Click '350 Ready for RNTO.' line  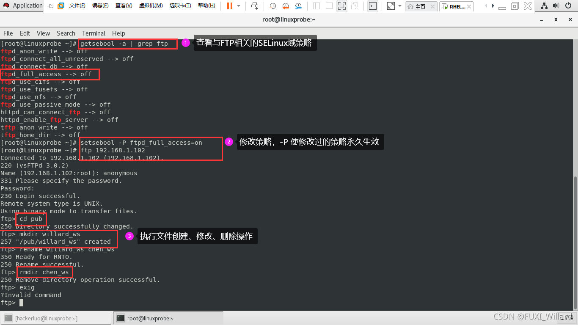[x=36, y=257]
